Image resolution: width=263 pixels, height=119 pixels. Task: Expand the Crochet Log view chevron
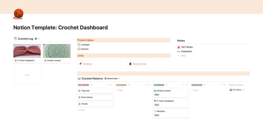pos(39,39)
